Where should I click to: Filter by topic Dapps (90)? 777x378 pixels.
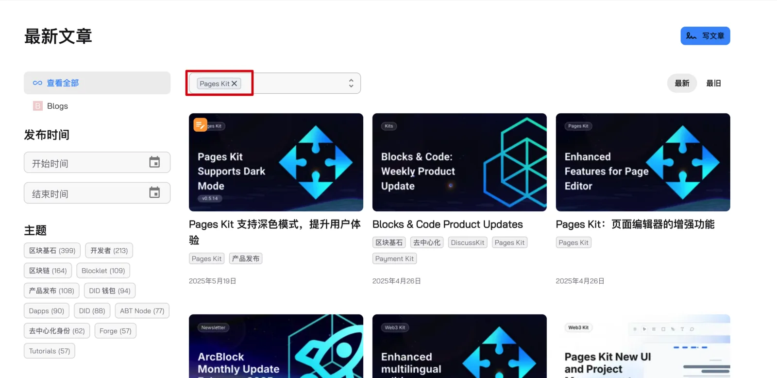[47, 311]
